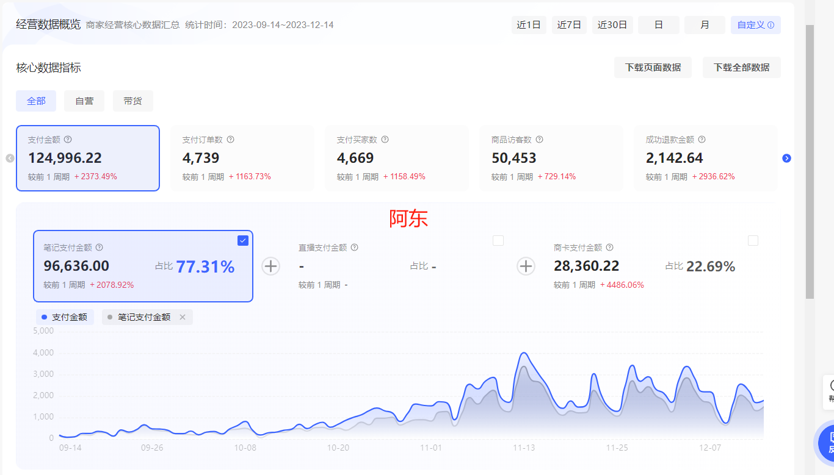834x475 pixels.
Task: Switch to the 自营 tab
Action: (84, 101)
